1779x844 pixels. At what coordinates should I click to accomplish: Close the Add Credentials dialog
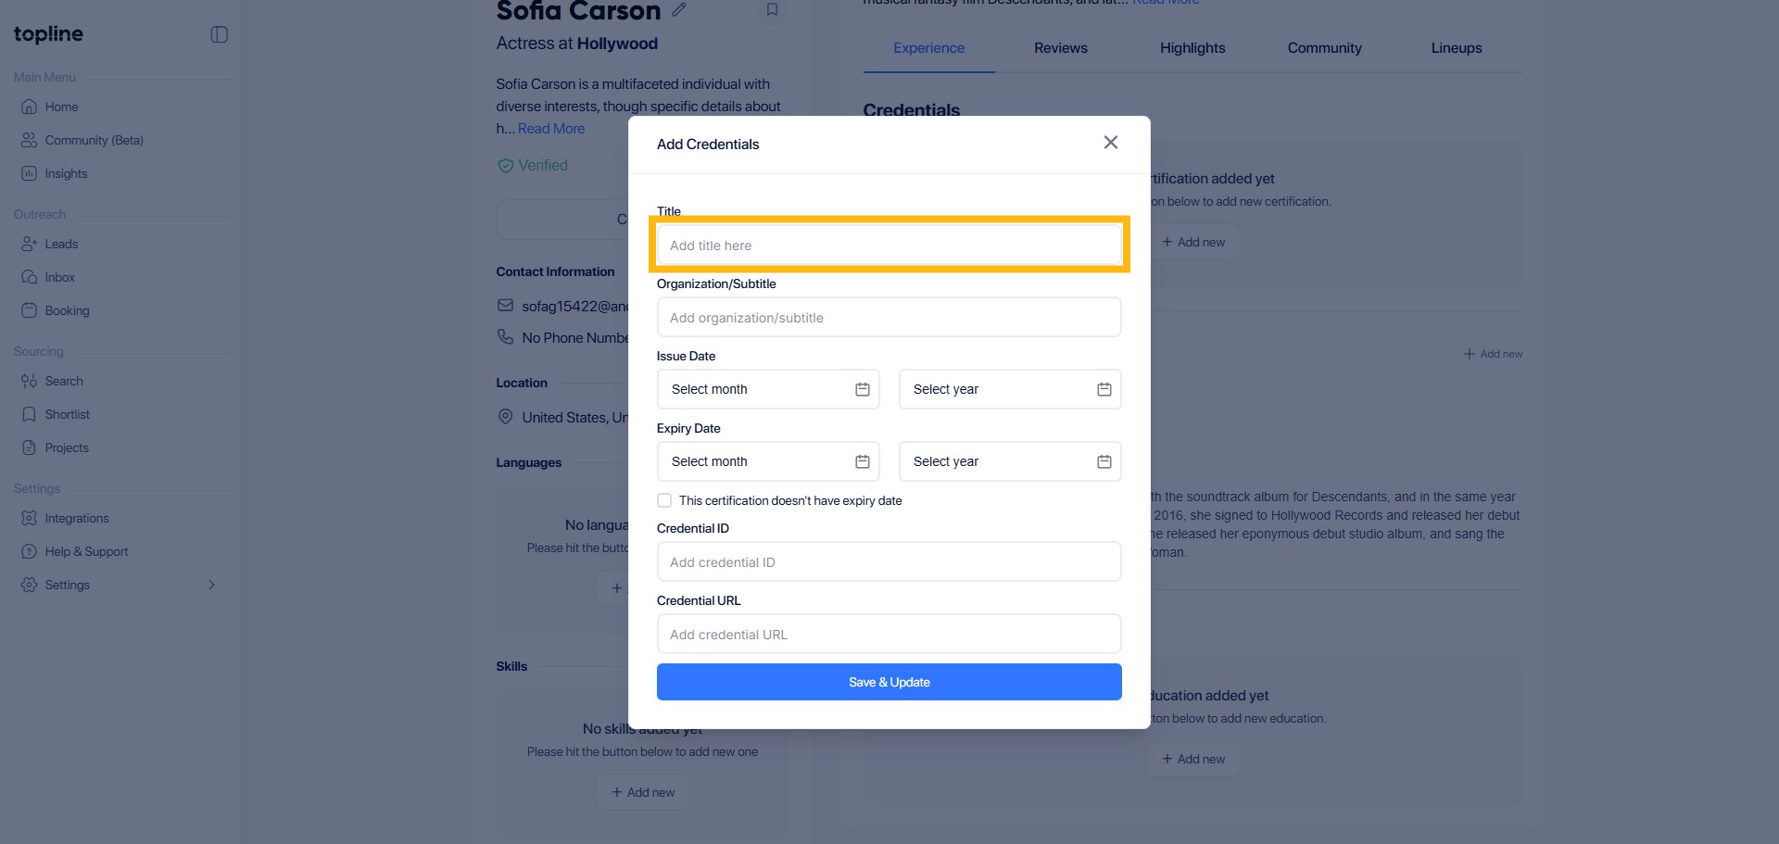[1110, 143]
